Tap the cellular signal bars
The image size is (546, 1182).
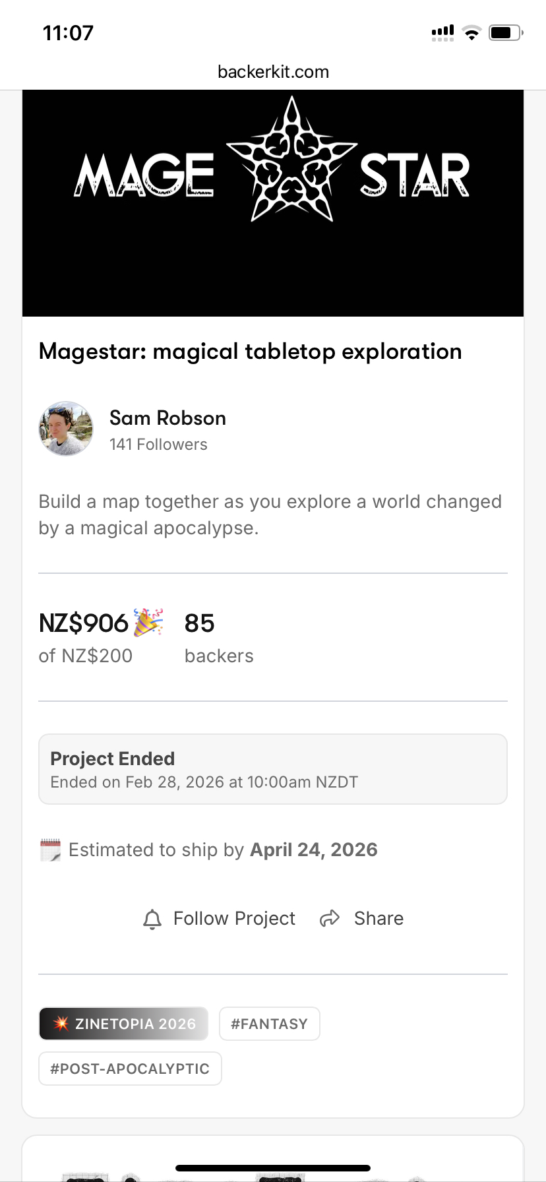click(442, 33)
